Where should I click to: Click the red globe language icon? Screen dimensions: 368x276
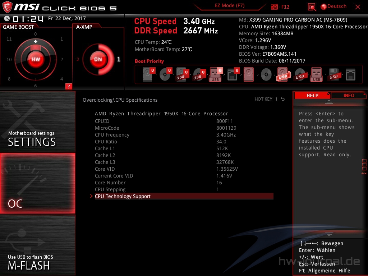pyautogui.click(x=324, y=7)
